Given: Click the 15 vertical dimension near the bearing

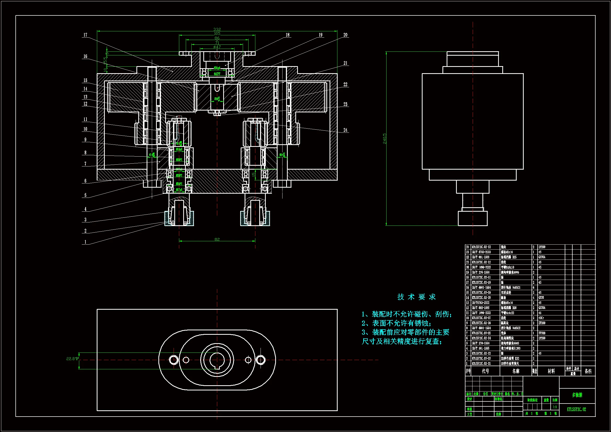Looking at the screenshot, I should coord(253,174).
